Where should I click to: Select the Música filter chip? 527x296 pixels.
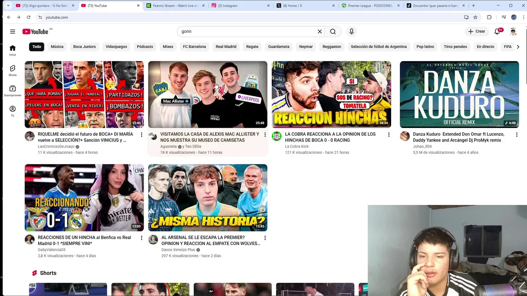(x=57, y=46)
